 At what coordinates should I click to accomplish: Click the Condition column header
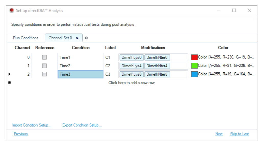[x=81, y=48]
